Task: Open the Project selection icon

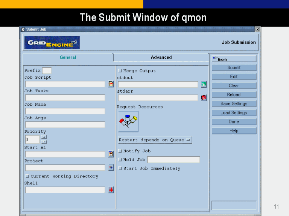Action: tap(111, 168)
